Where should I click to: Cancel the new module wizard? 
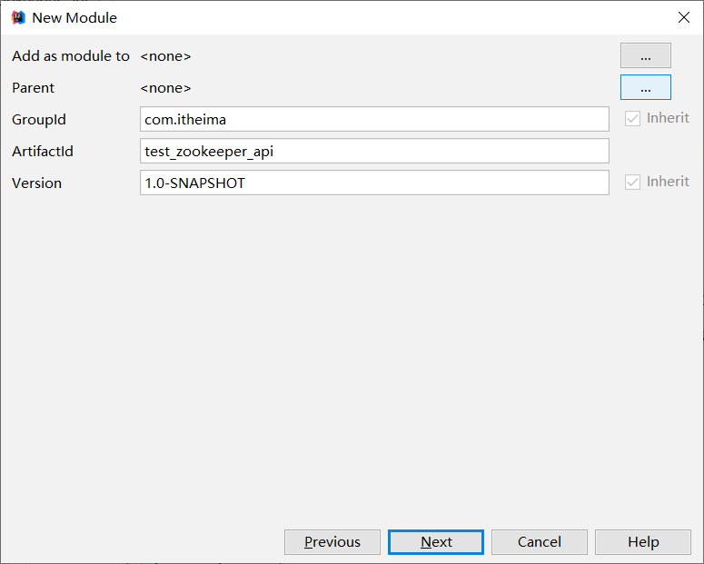540,542
